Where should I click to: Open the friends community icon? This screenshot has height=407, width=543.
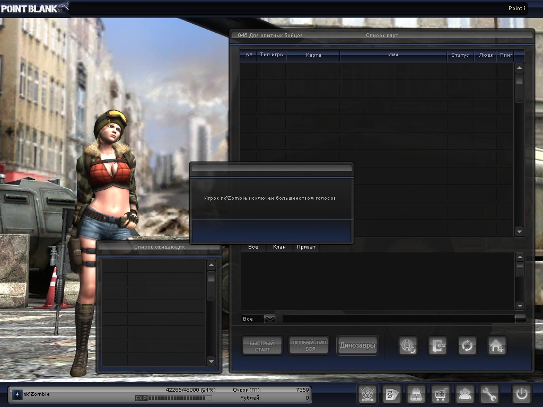(465, 394)
